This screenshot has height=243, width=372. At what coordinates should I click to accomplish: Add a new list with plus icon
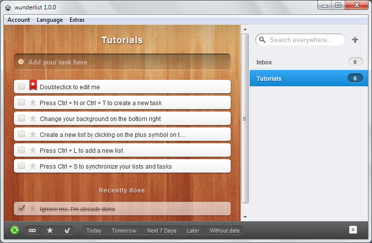355,40
